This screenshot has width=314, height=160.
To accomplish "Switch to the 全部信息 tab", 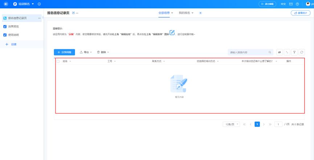I will (x=164, y=13).
